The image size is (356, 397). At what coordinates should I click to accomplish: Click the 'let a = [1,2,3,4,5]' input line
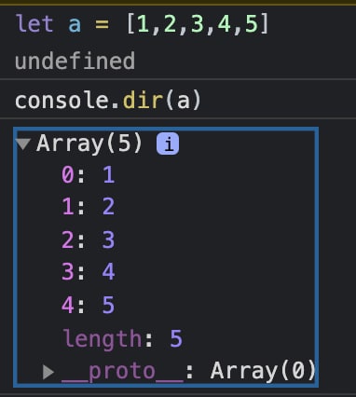pyautogui.click(x=142, y=24)
